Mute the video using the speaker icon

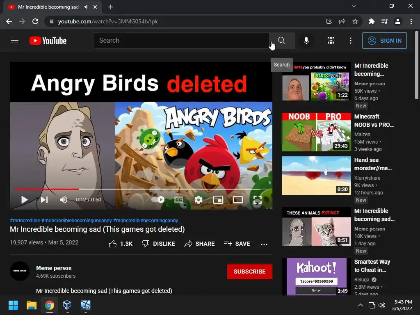(64, 200)
